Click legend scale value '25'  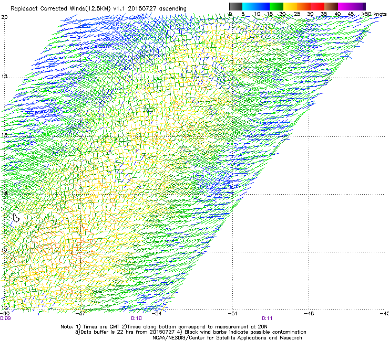pos(297,14)
